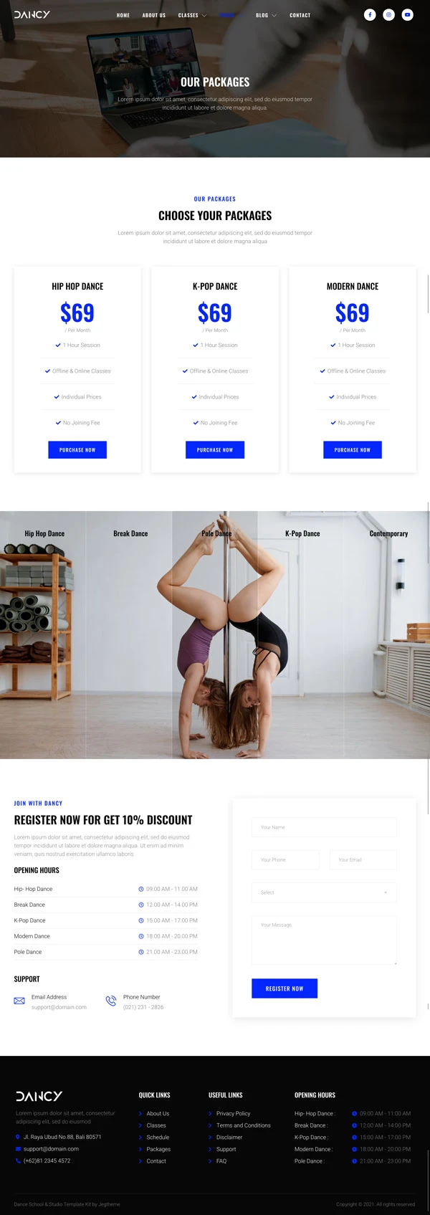Purchase the Hip Hop Dance package
The image size is (430, 1215).
77,449
